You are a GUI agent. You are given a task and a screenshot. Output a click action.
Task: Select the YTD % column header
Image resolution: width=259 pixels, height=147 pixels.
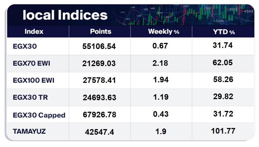tap(224, 32)
